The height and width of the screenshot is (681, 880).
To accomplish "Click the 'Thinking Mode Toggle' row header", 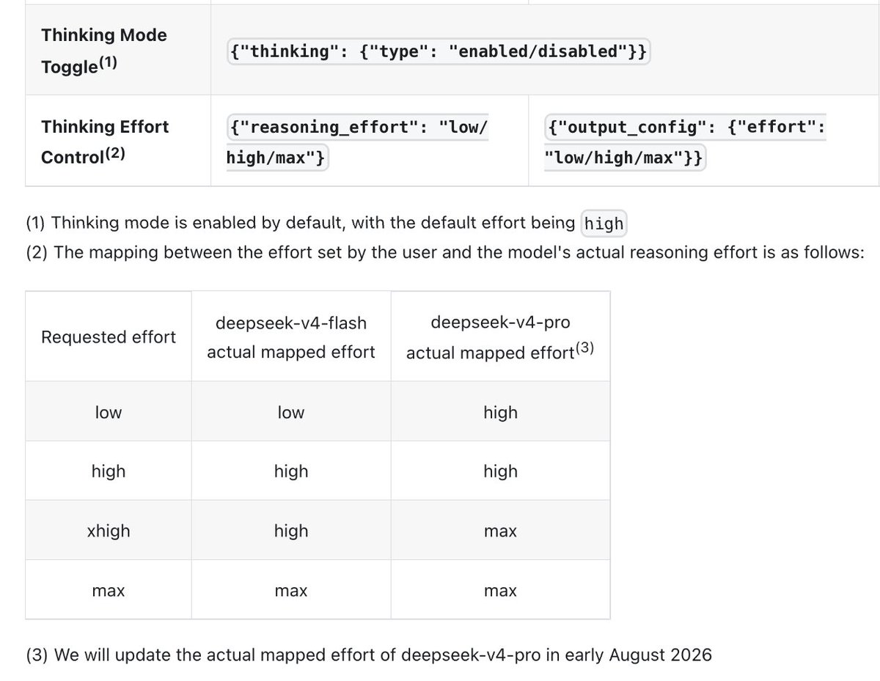I will coord(104,51).
